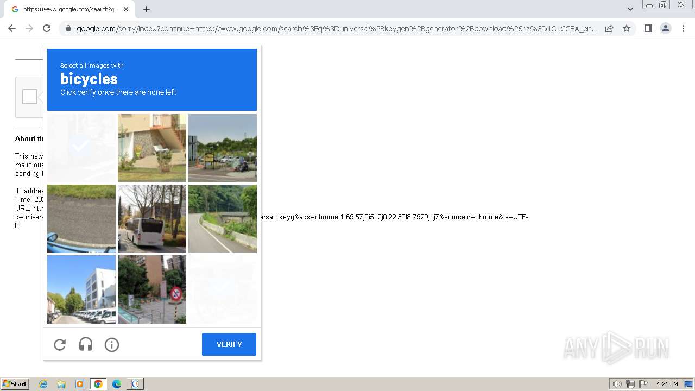Select the white bus image tile
The height and width of the screenshot is (391, 695).
tap(152, 219)
